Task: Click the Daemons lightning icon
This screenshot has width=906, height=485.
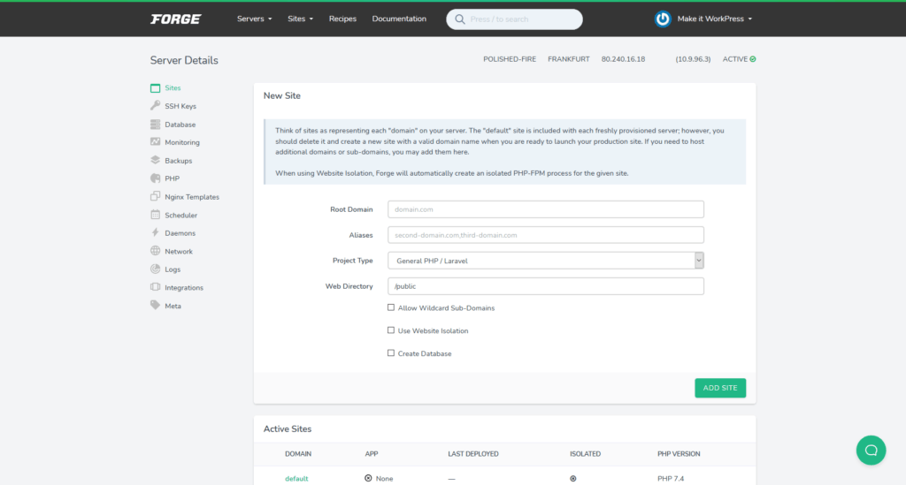Action: click(x=155, y=233)
